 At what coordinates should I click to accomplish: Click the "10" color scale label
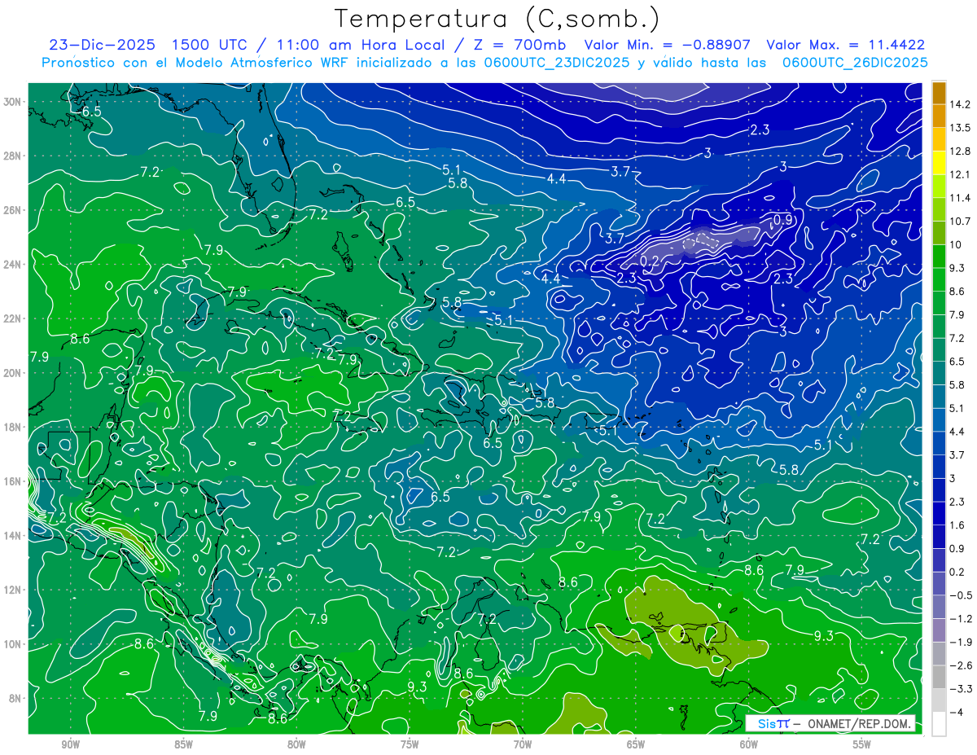957,245
